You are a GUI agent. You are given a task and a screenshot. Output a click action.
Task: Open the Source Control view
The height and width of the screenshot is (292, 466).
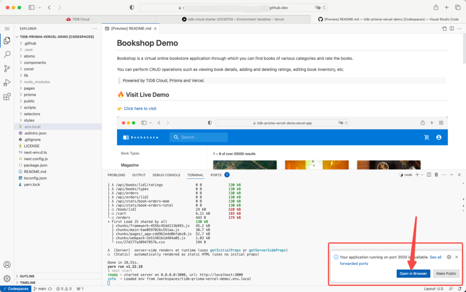(7, 68)
